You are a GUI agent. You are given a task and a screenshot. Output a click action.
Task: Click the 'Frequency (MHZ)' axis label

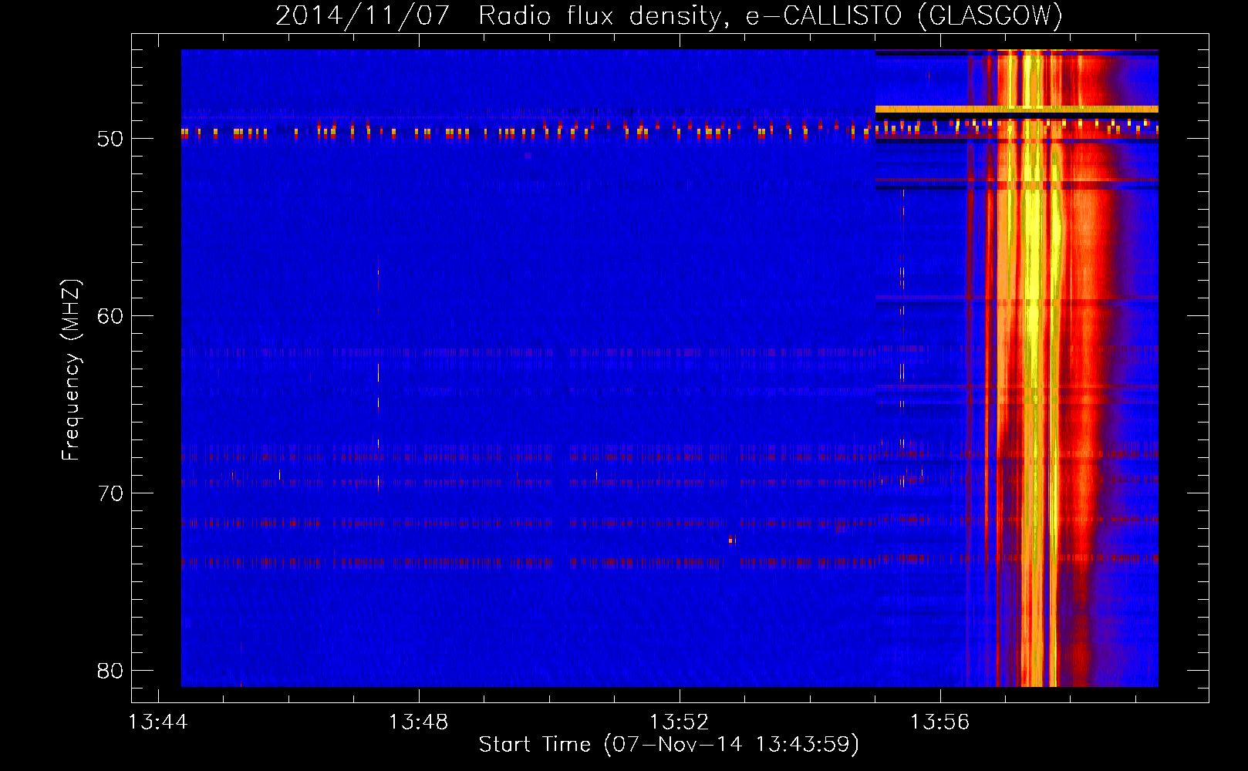(70, 370)
